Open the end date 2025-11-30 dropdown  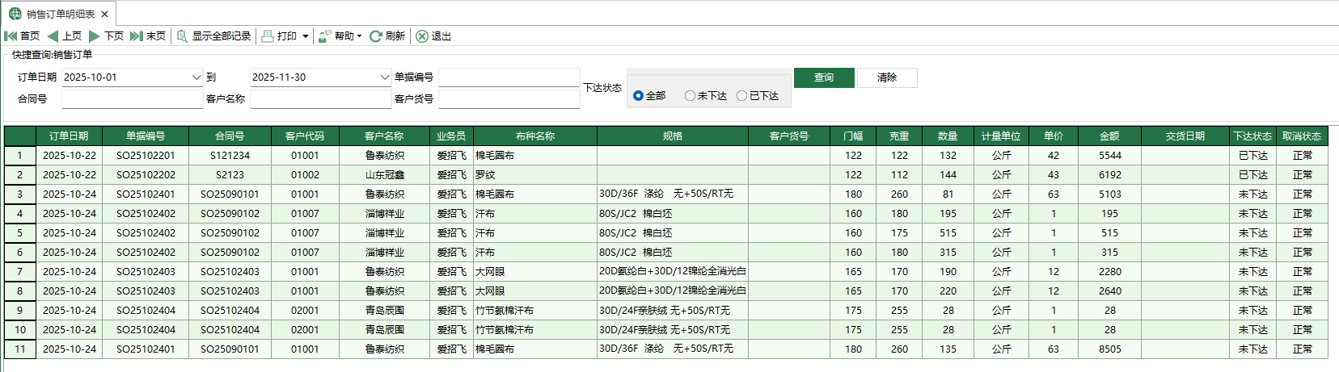point(385,77)
